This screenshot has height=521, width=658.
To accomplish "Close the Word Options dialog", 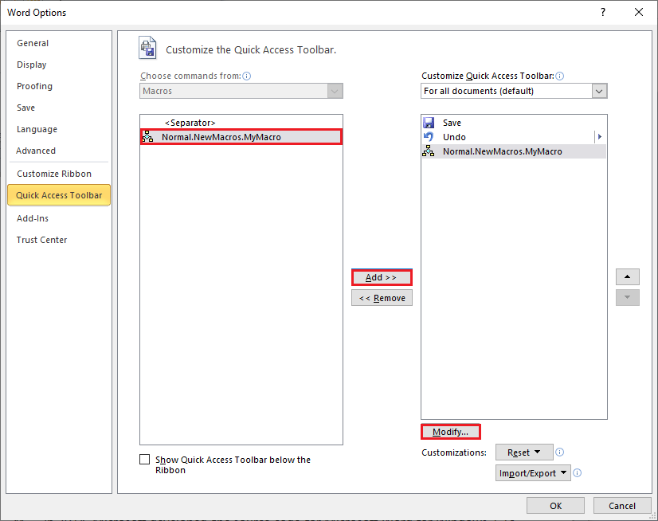I will point(639,12).
